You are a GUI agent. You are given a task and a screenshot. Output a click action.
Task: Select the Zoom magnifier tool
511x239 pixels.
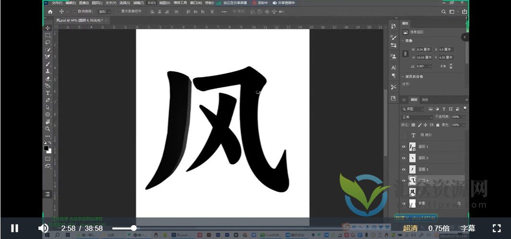click(x=48, y=129)
